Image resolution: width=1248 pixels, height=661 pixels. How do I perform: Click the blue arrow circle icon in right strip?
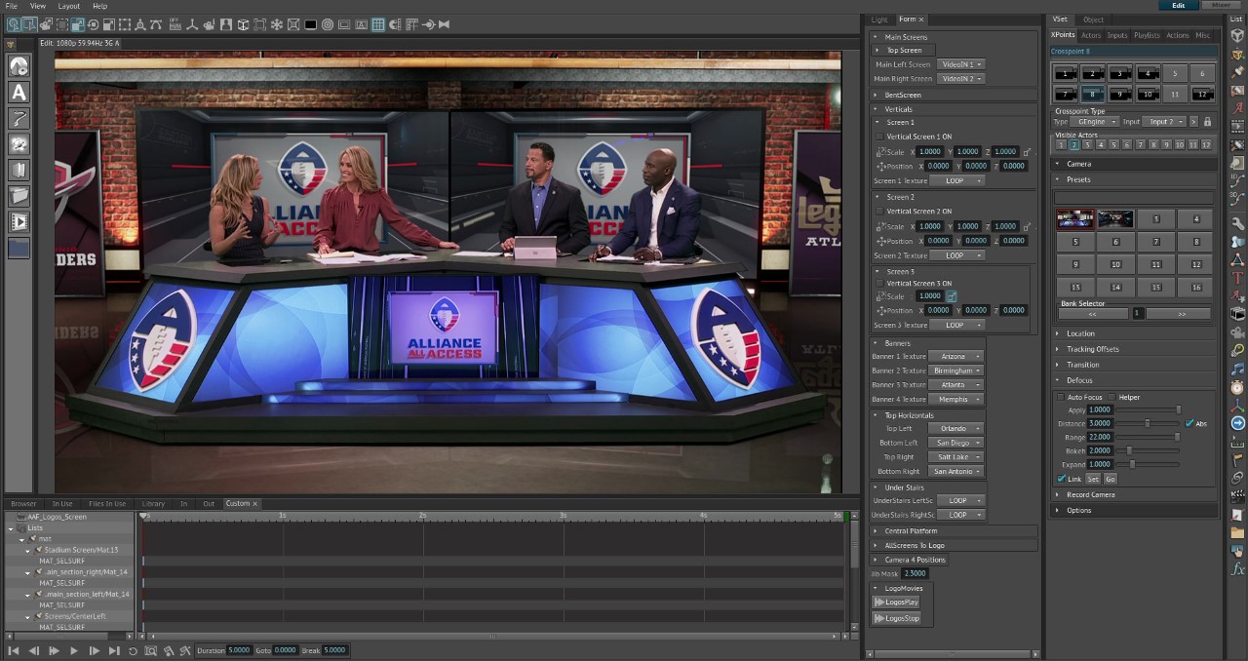tap(1237, 423)
